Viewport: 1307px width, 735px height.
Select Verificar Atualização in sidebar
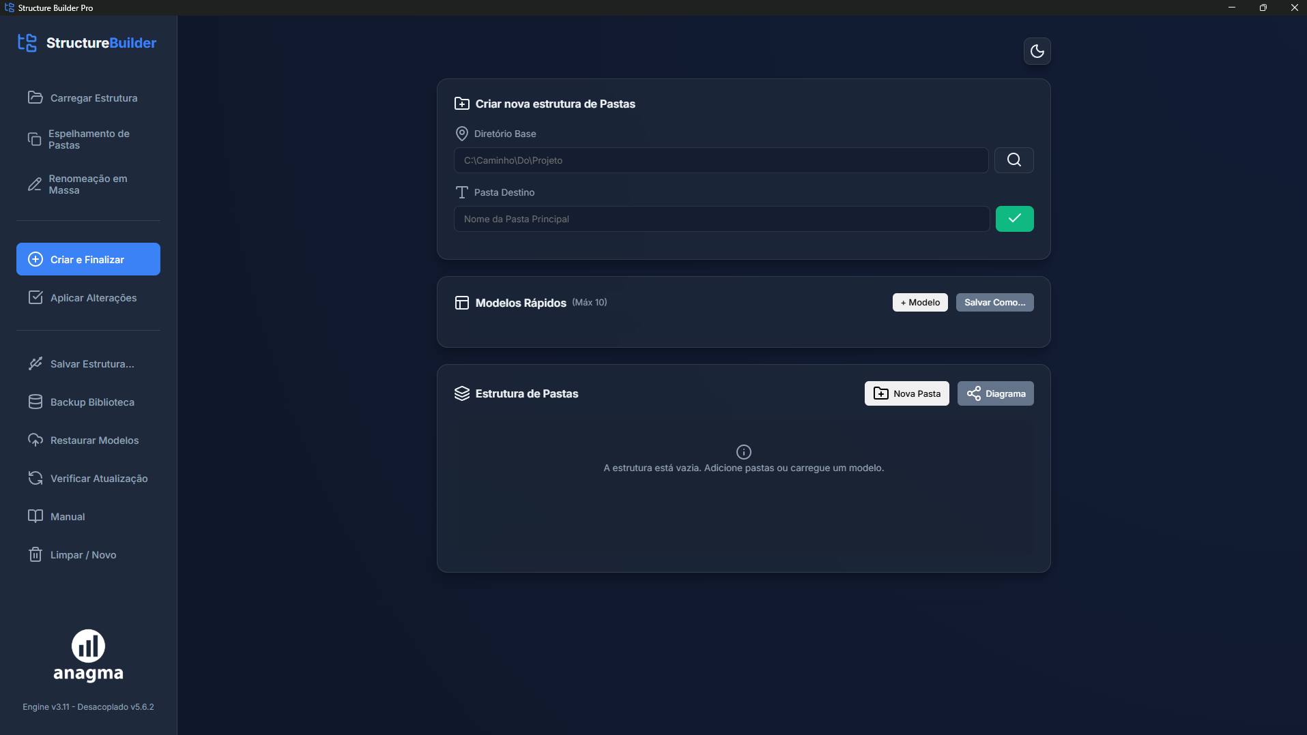pyautogui.click(x=88, y=478)
